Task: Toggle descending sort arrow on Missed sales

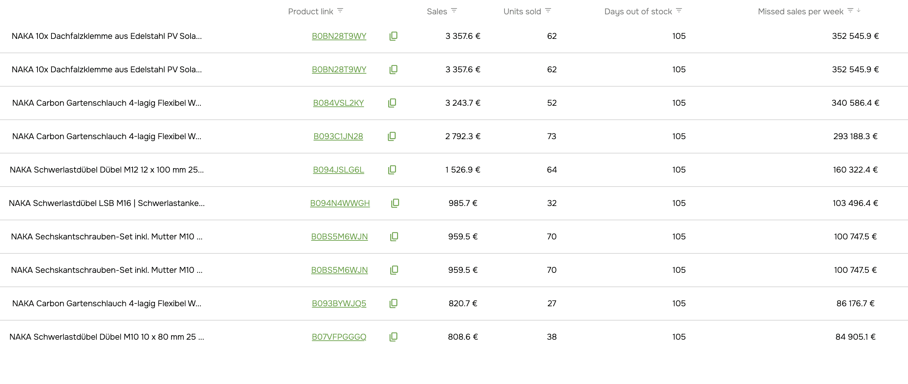Action: tap(859, 11)
